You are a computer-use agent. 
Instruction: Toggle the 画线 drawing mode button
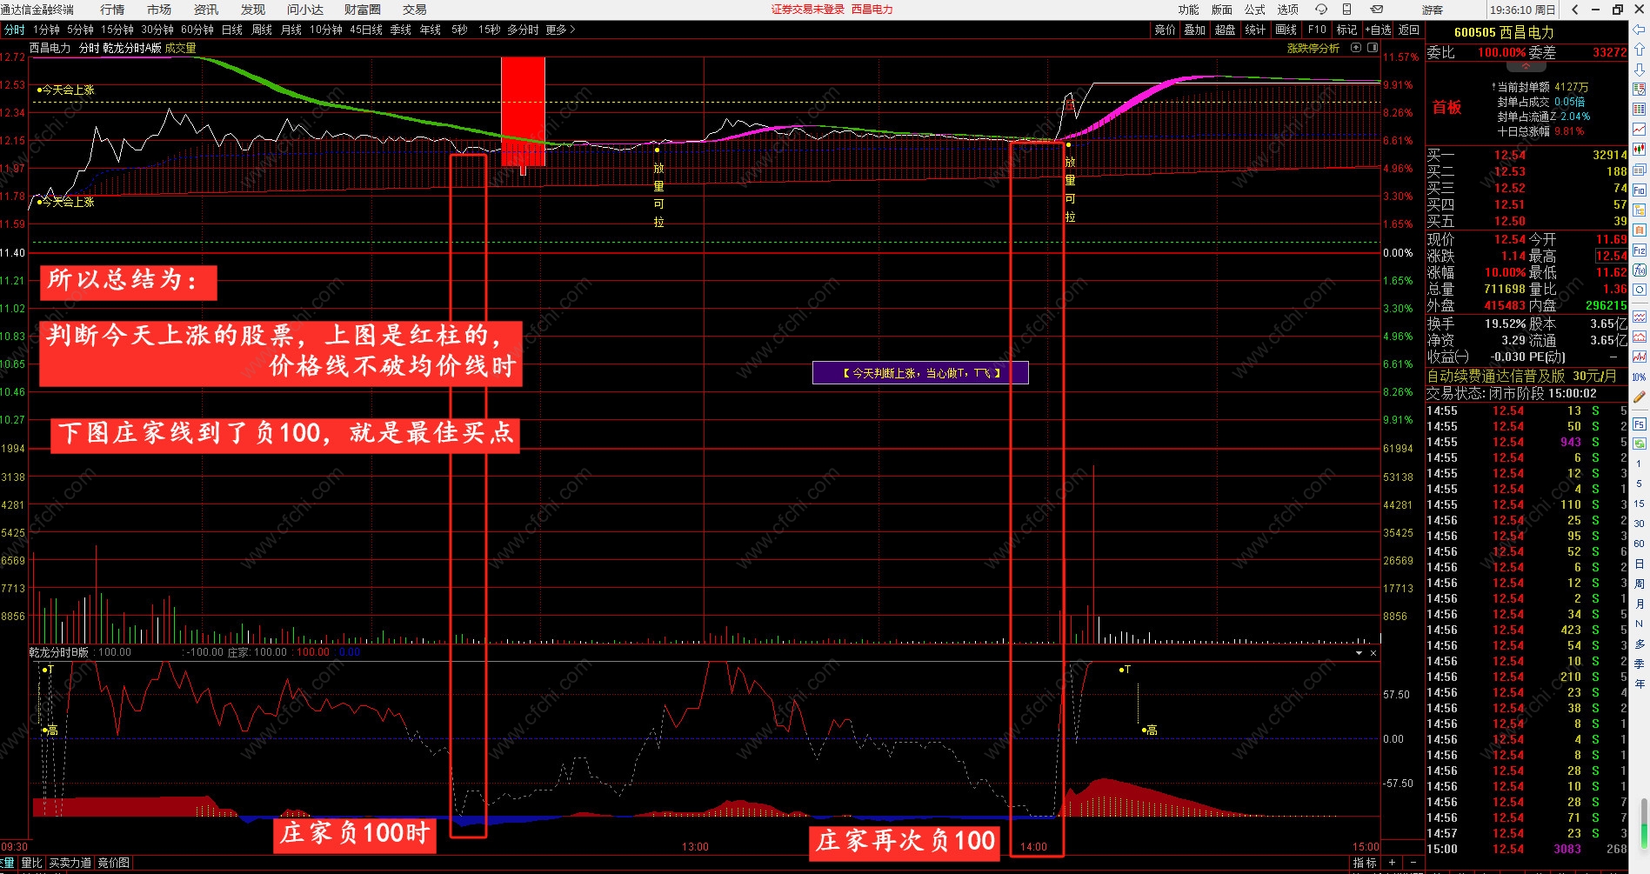pyautogui.click(x=1286, y=30)
